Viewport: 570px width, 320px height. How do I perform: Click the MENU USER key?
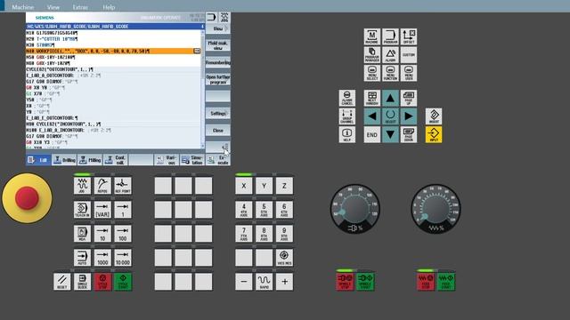click(x=409, y=73)
